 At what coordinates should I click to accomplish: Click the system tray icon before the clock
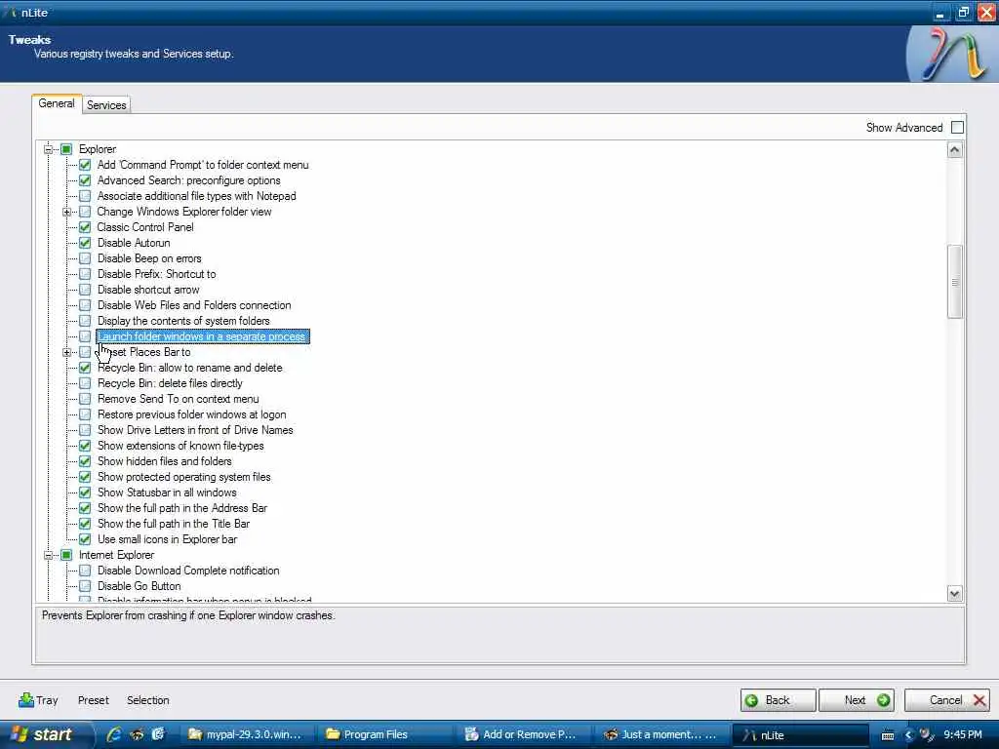pyautogui.click(x=926, y=735)
